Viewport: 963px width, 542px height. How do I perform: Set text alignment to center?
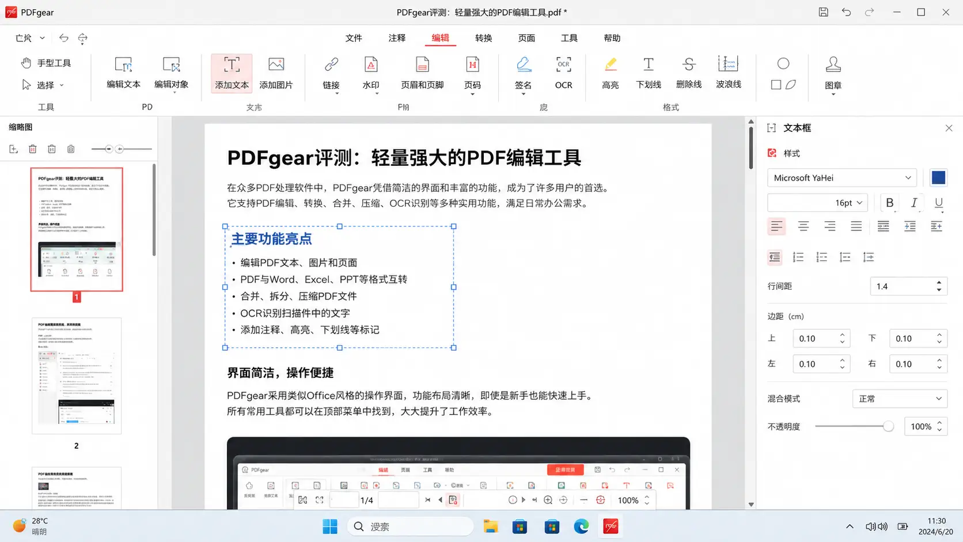803,226
